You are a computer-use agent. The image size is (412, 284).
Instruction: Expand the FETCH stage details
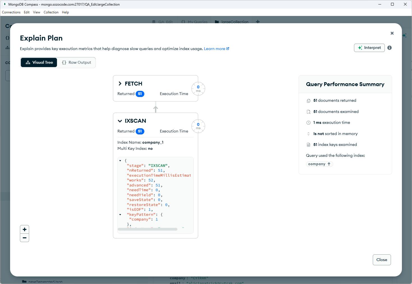[120, 84]
